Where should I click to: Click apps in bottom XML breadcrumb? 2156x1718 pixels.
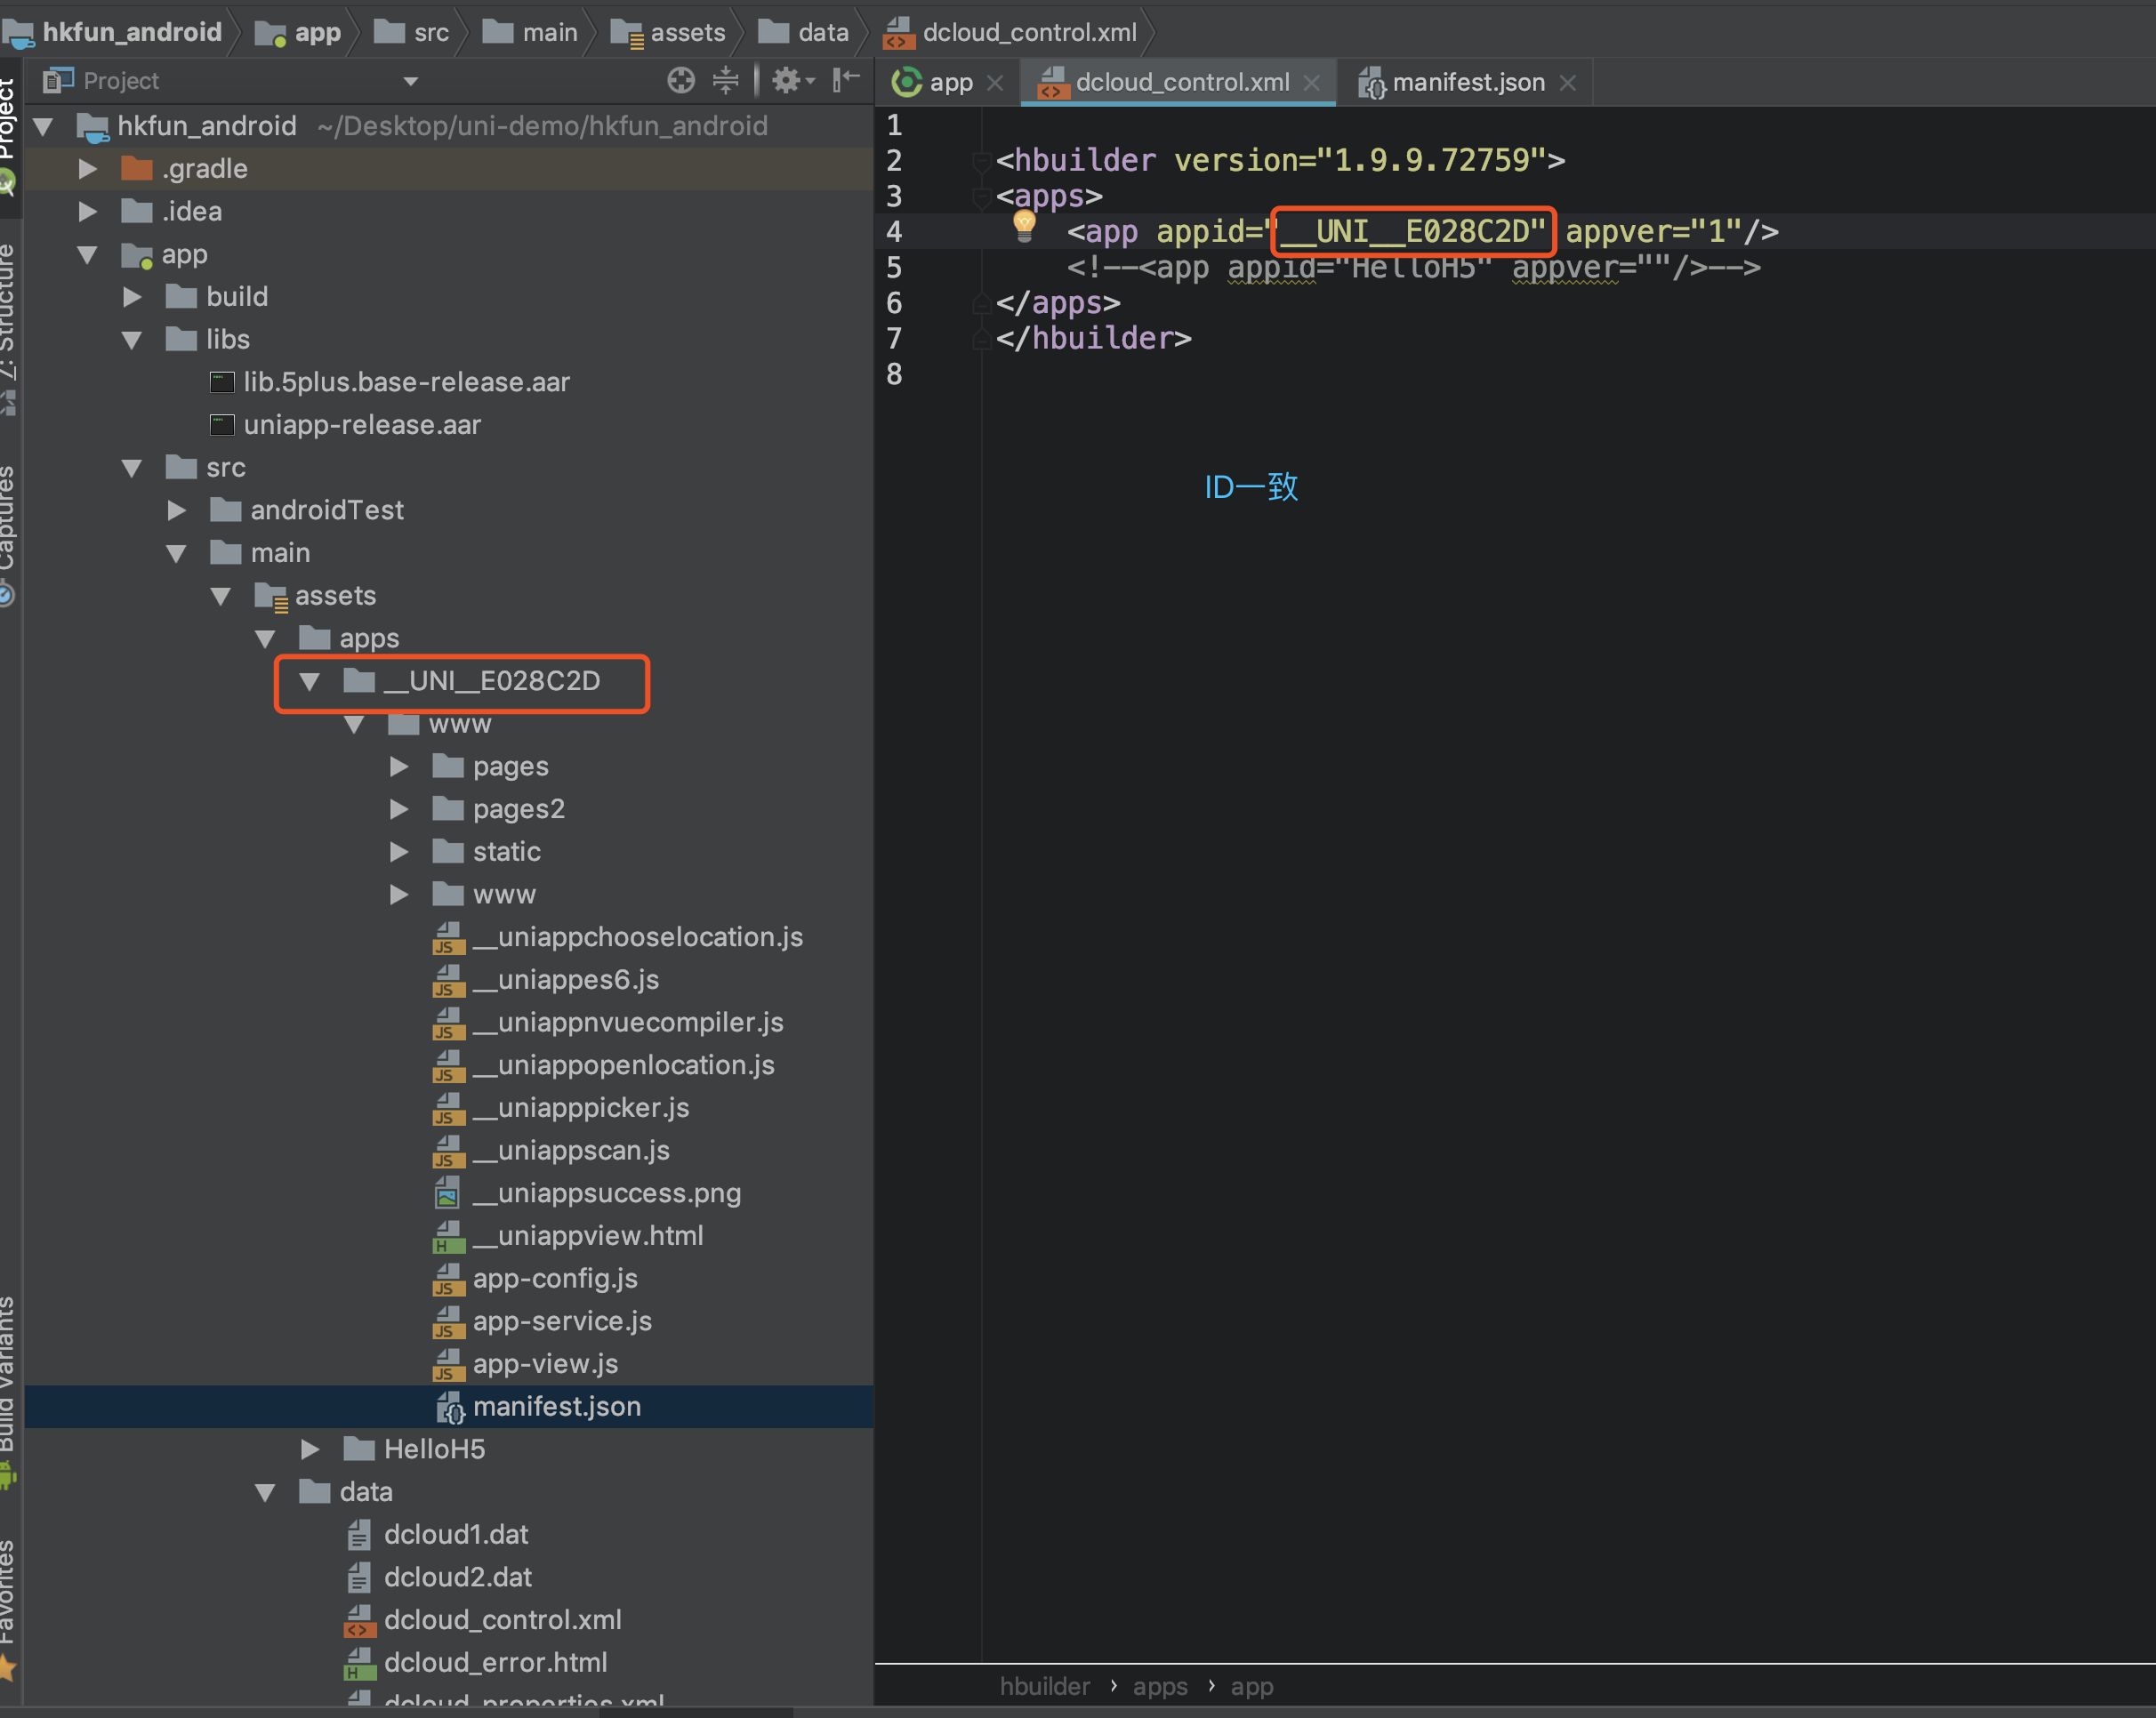pos(1160,1687)
